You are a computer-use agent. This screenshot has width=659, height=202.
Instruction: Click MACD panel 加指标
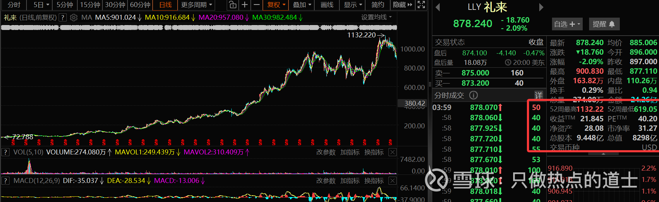pos(350,181)
